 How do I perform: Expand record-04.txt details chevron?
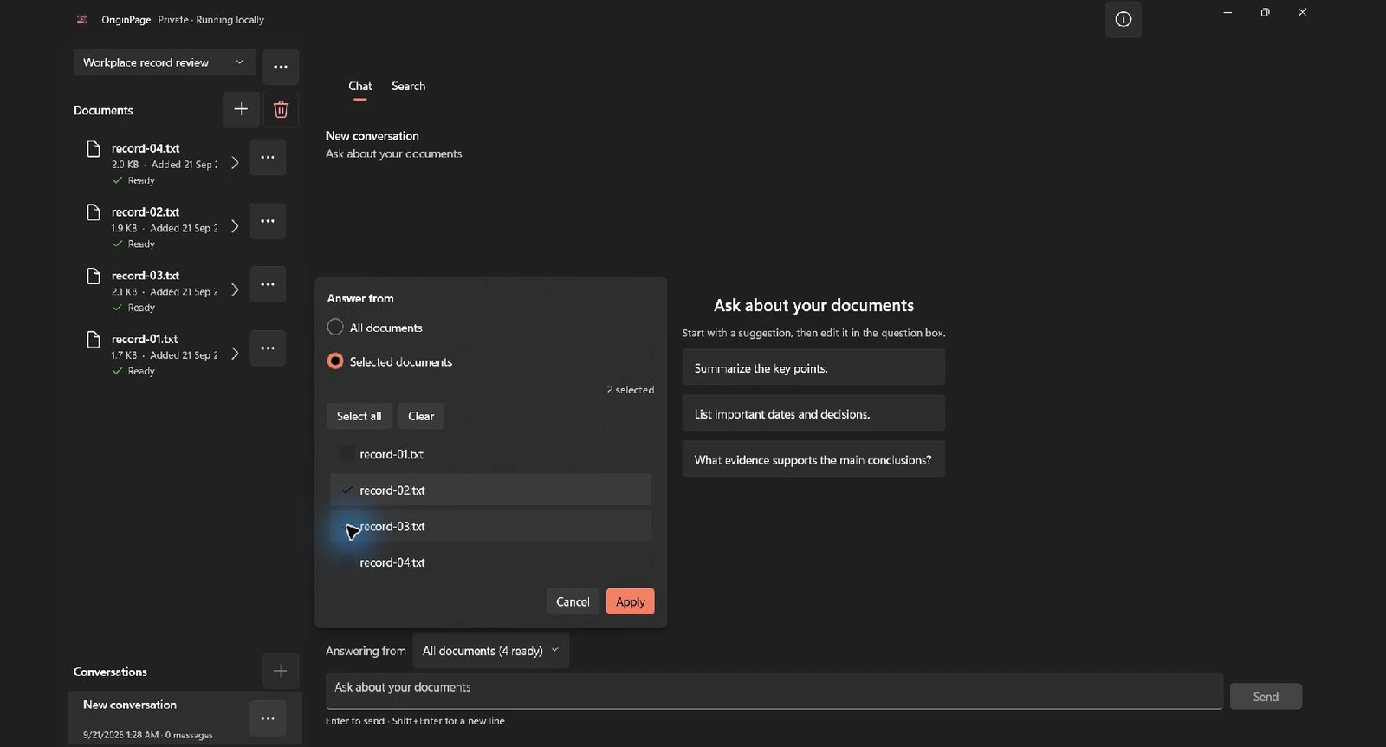(235, 163)
